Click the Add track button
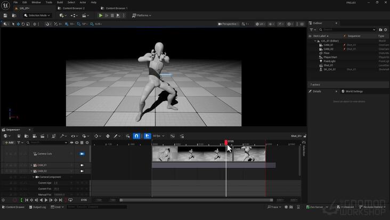The width and height of the screenshot is (390, 220). click(9, 143)
